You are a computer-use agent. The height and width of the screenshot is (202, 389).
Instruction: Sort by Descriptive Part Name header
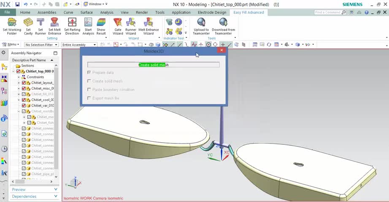tap(32, 60)
